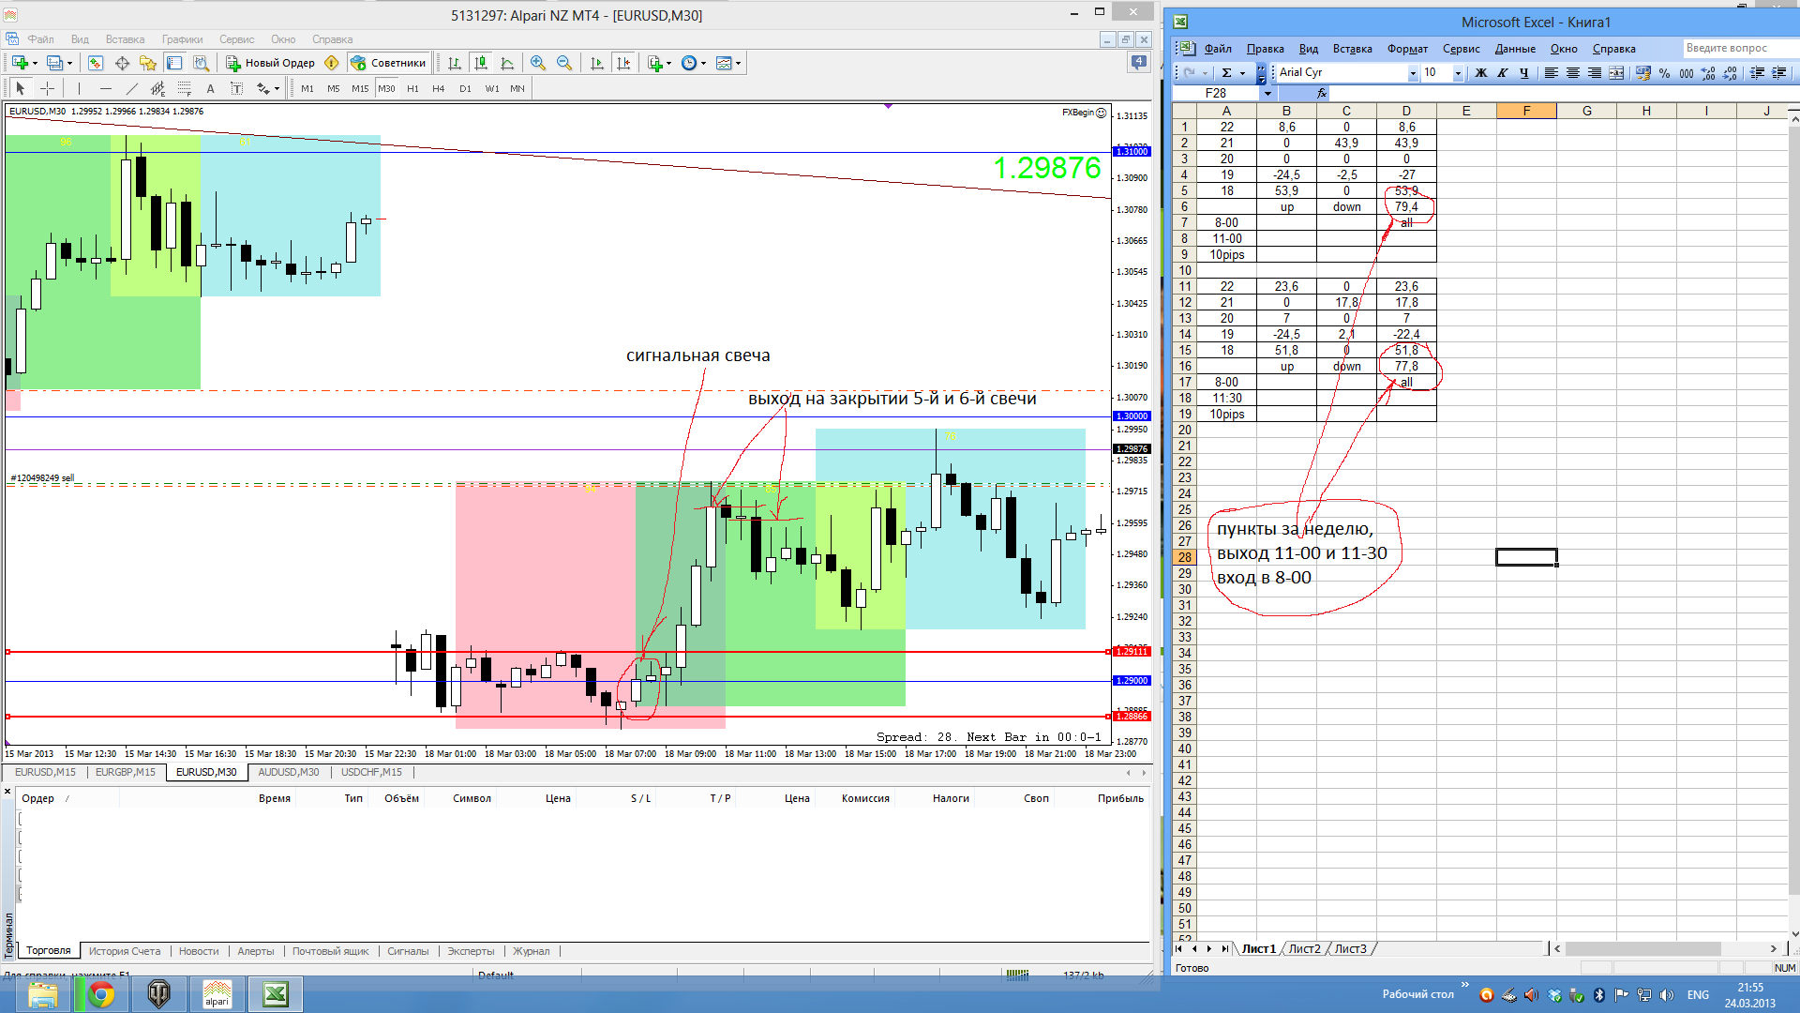The height and width of the screenshot is (1013, 1800).
Task: Open the Excel font name dropdown
Action: [1413, 73]
